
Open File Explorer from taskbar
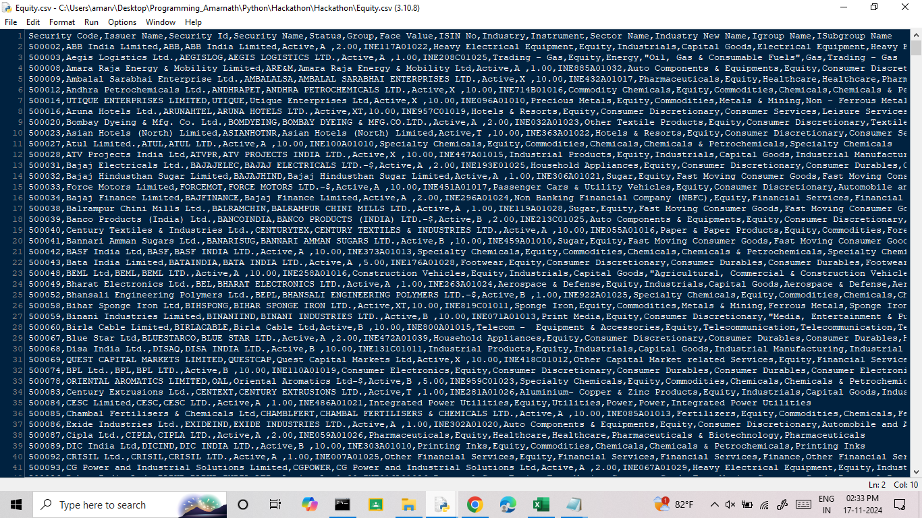pos(408,505)
